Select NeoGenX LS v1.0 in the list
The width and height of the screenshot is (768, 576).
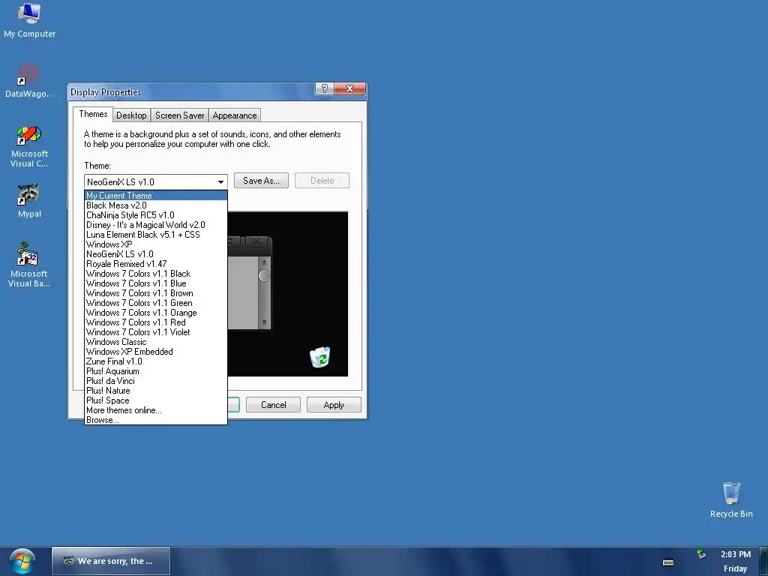(x=156, y=254)
